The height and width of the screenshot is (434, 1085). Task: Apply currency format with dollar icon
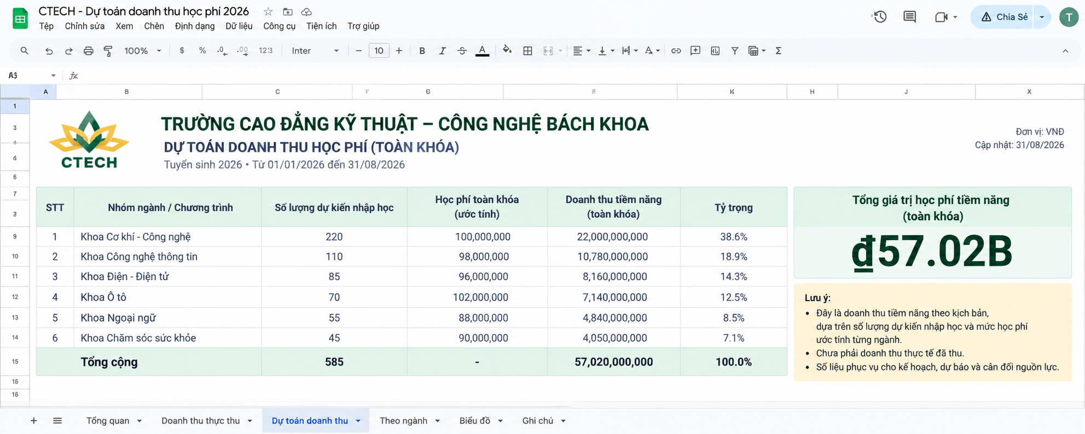tap(182, 50)
